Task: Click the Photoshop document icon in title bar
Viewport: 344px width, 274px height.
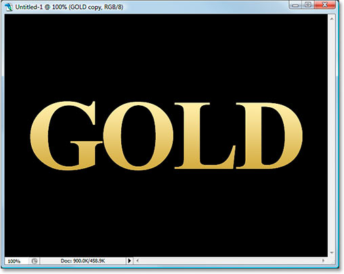Action: 9,7
